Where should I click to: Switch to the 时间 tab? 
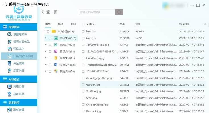point(73,24)
